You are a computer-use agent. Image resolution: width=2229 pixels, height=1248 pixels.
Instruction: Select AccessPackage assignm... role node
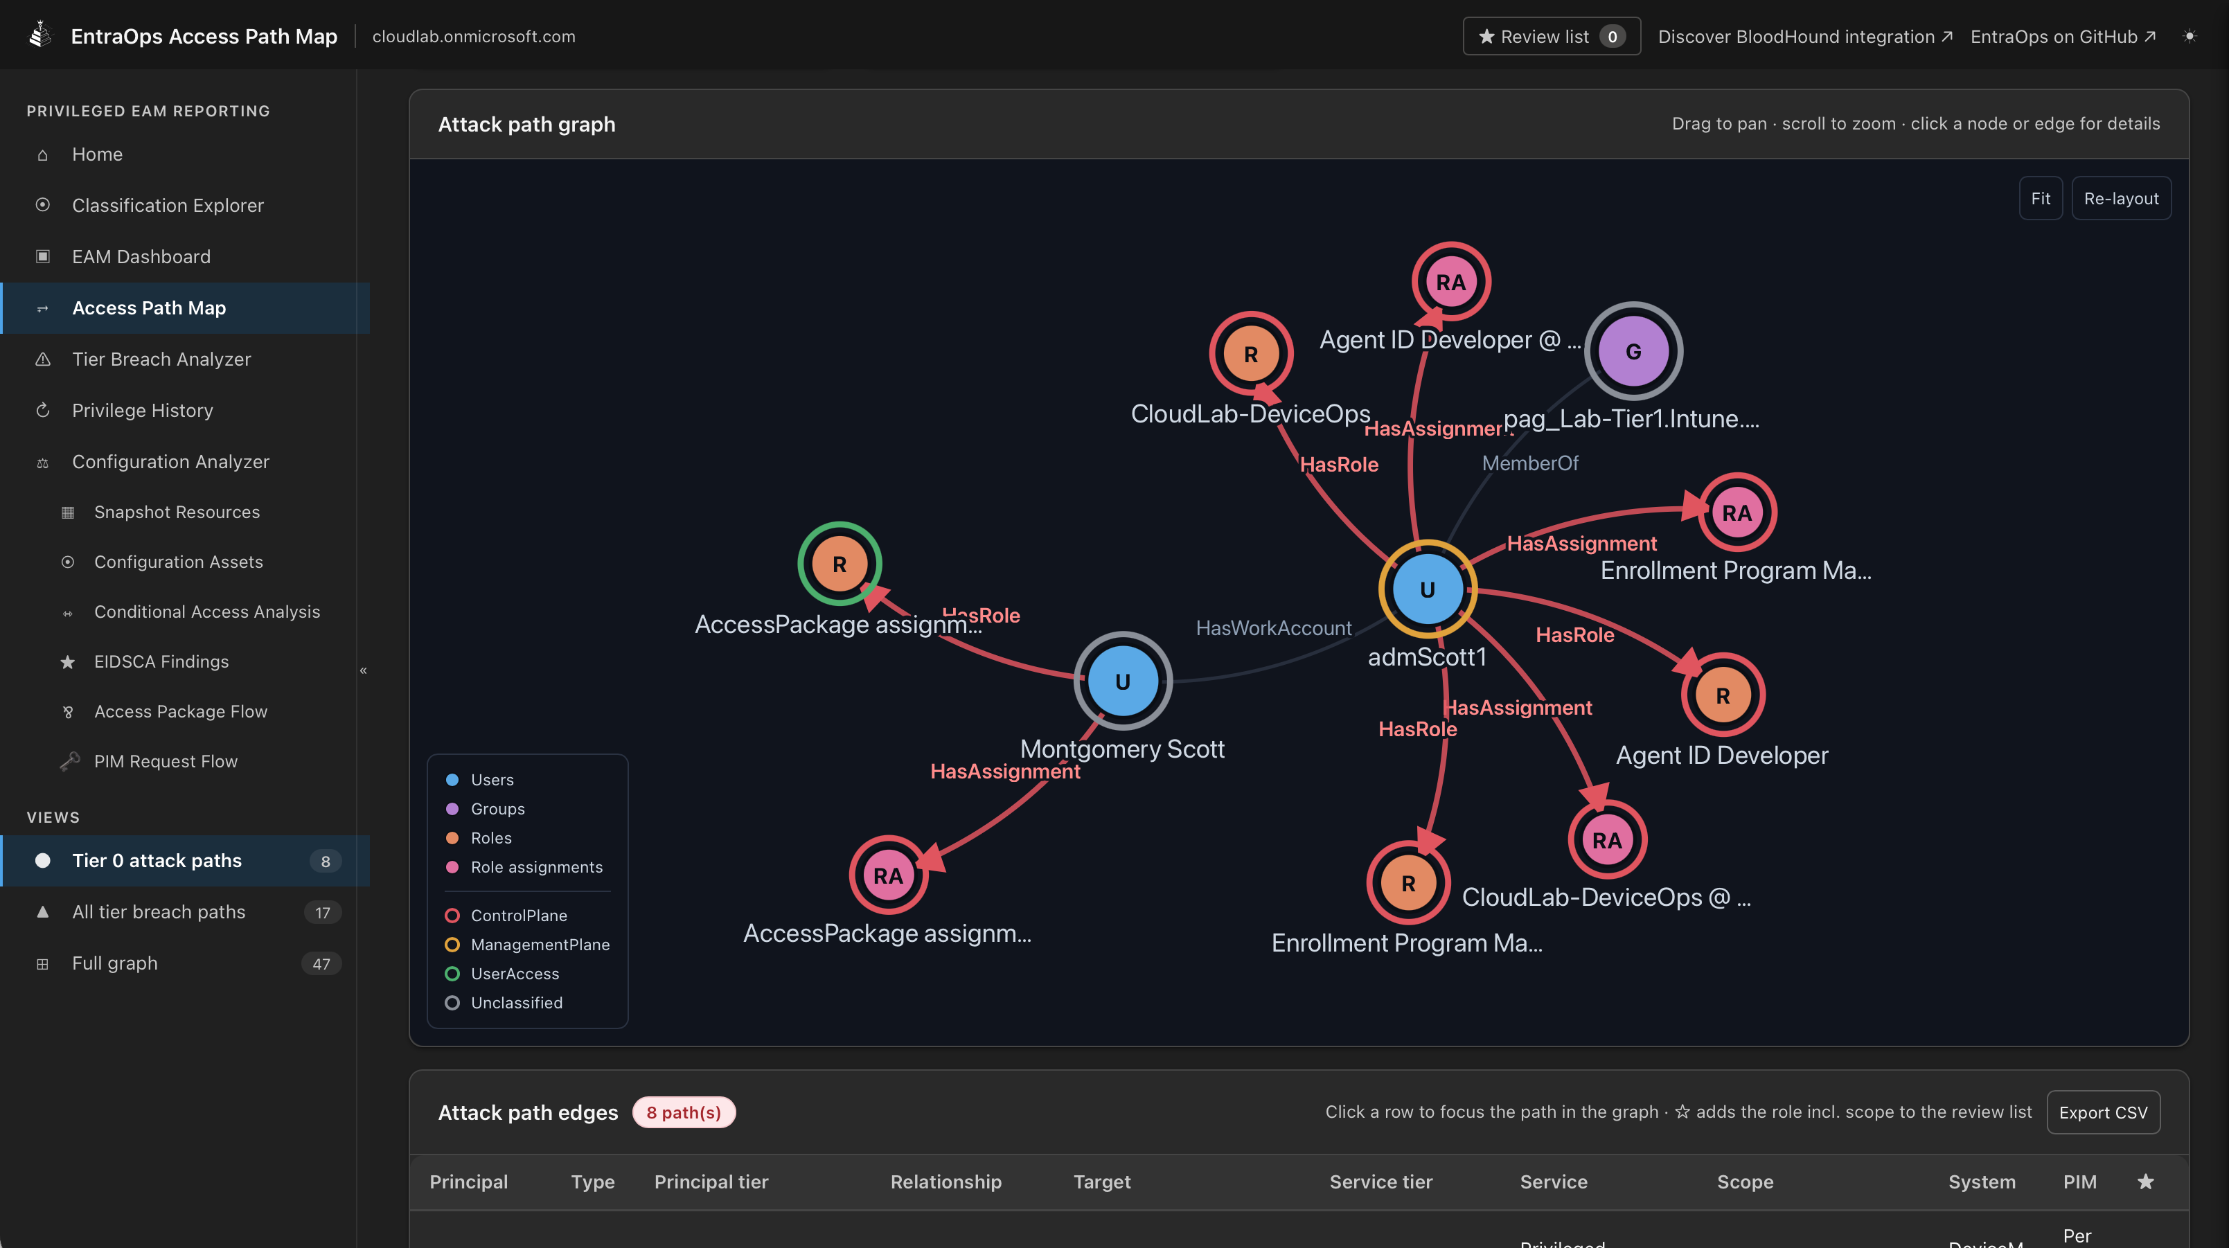pos(840,564)
